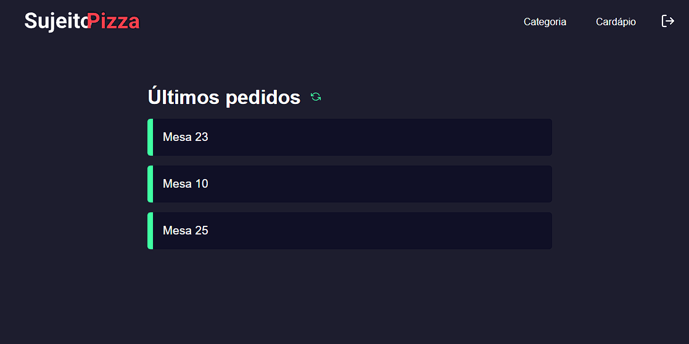Go to the Cardápio menu item
The width and height of the screenshot is (689, 344).
pyautogui.click(x=616, y=22)
